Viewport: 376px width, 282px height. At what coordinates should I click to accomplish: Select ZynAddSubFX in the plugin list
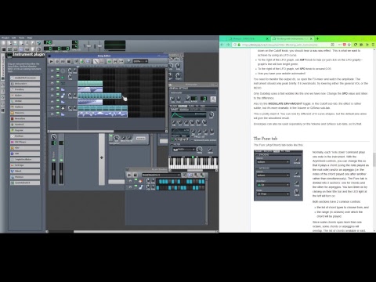(x=25, y=183)
